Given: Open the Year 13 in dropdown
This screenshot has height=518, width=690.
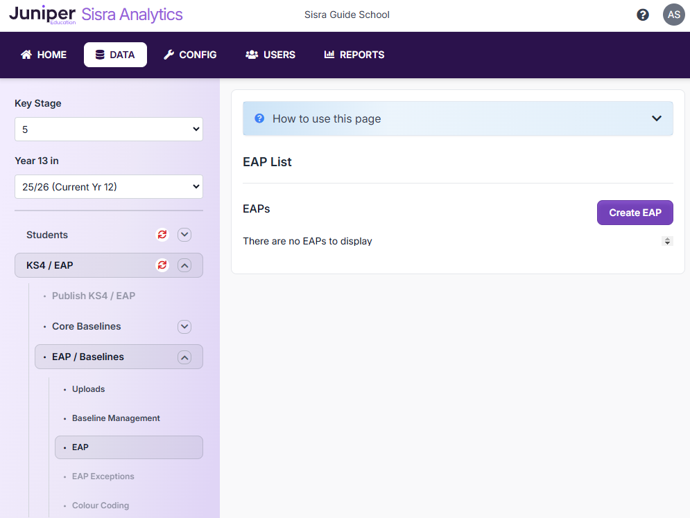Looking at the screenshot, I should click(108, 186).
